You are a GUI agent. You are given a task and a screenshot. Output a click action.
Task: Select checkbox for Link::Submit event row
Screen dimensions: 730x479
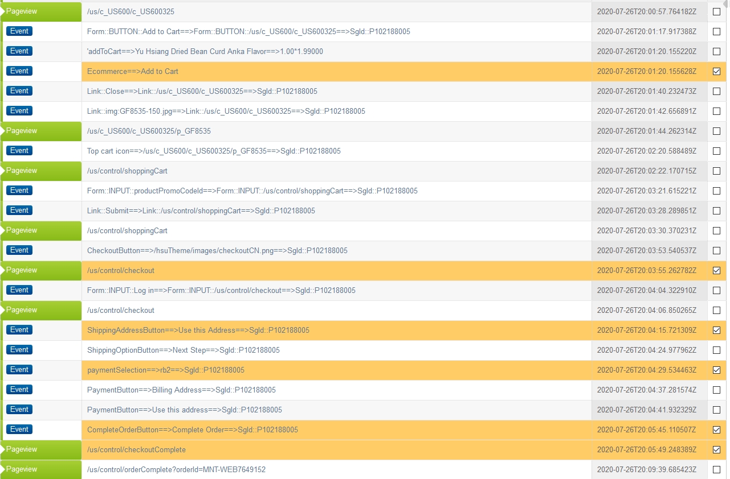pos(716,211)
